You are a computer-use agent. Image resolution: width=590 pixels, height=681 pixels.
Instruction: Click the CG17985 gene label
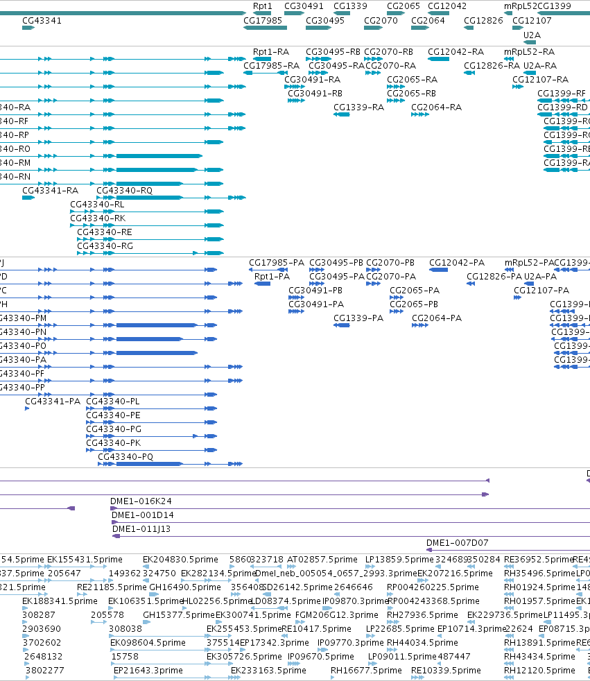[263, 20]
